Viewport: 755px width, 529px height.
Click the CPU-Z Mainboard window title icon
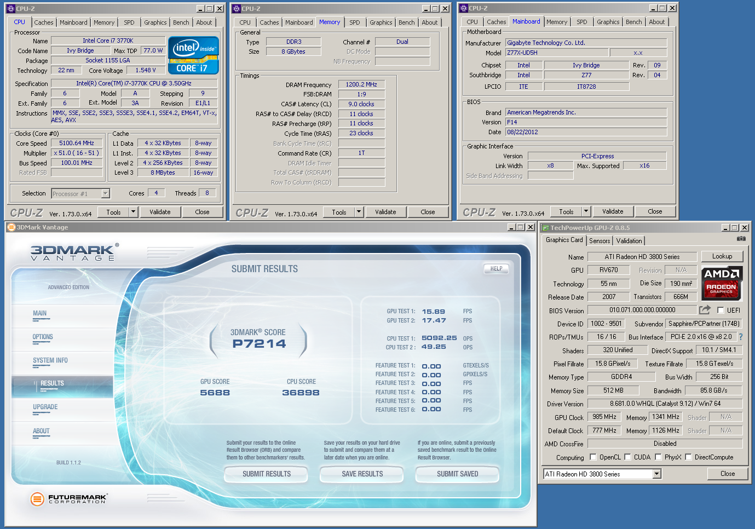tap(463, 8)
